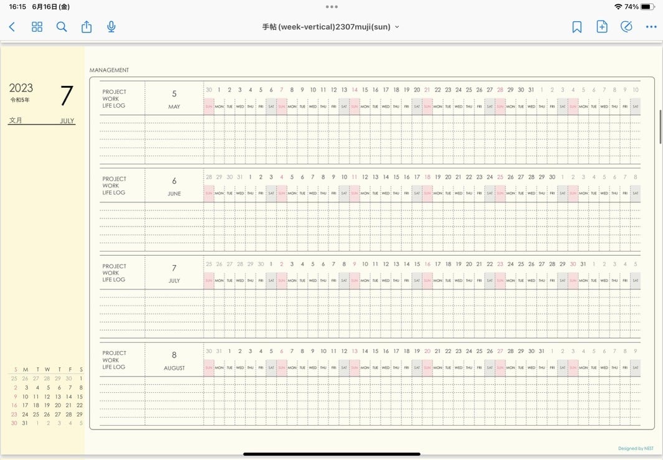
Task: Tap the Wi-Fi status icon
Action: click(x=618, y=7)
